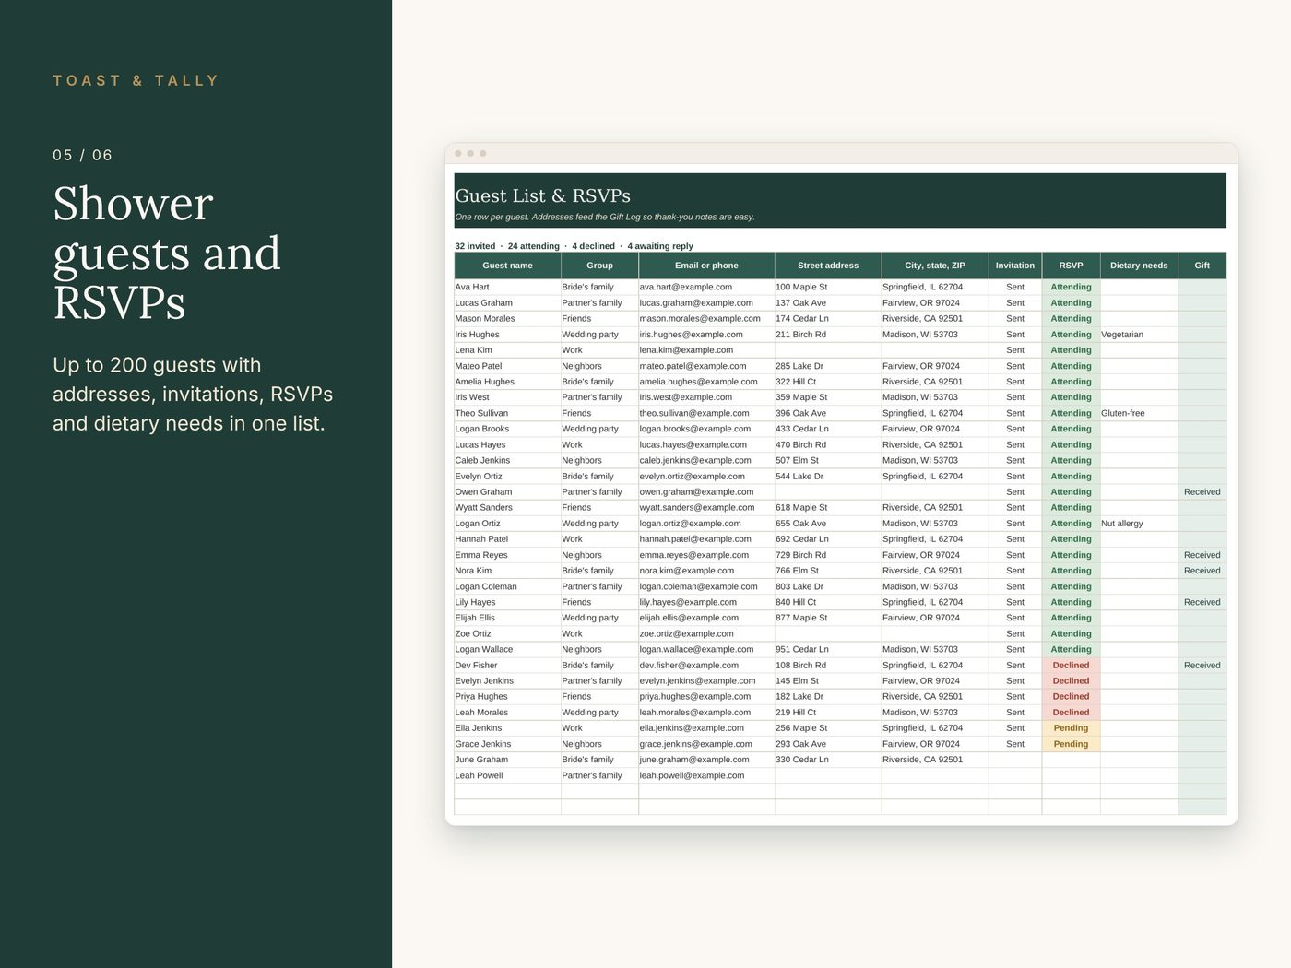Click the ava.hart@example.com email cell
This screenshot has width=1291, height=968.
point(706,287)
